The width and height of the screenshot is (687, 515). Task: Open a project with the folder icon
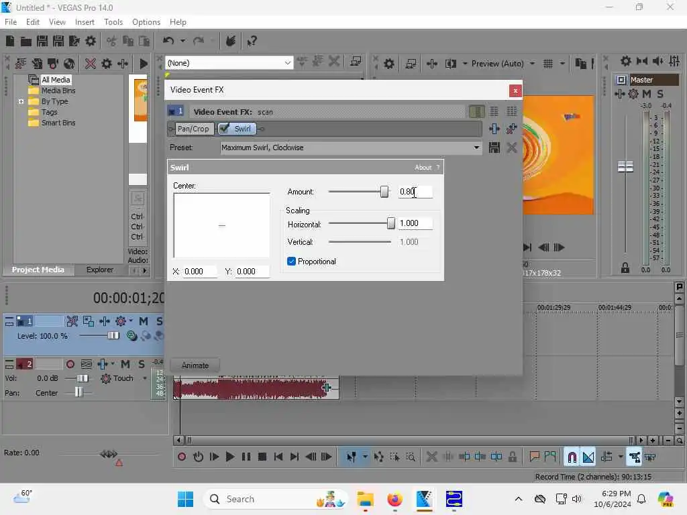(x=26, y=41)
